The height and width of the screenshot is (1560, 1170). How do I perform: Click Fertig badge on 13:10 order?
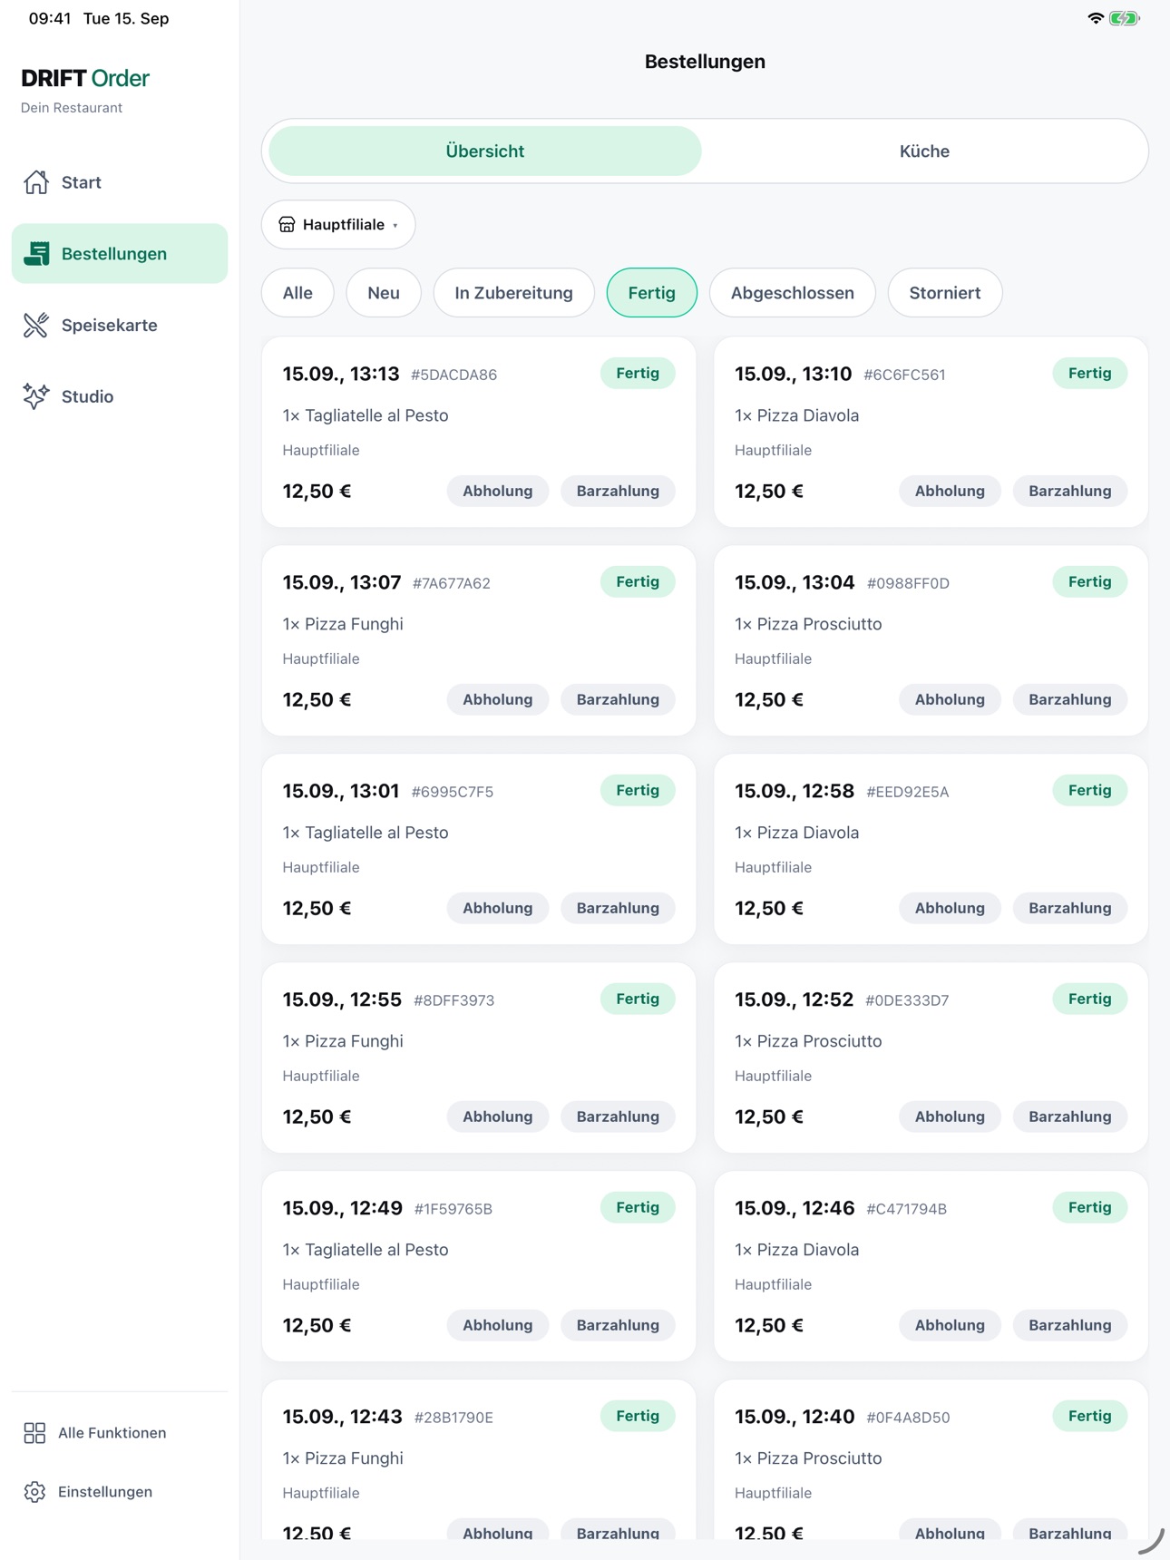point(1089,374)
